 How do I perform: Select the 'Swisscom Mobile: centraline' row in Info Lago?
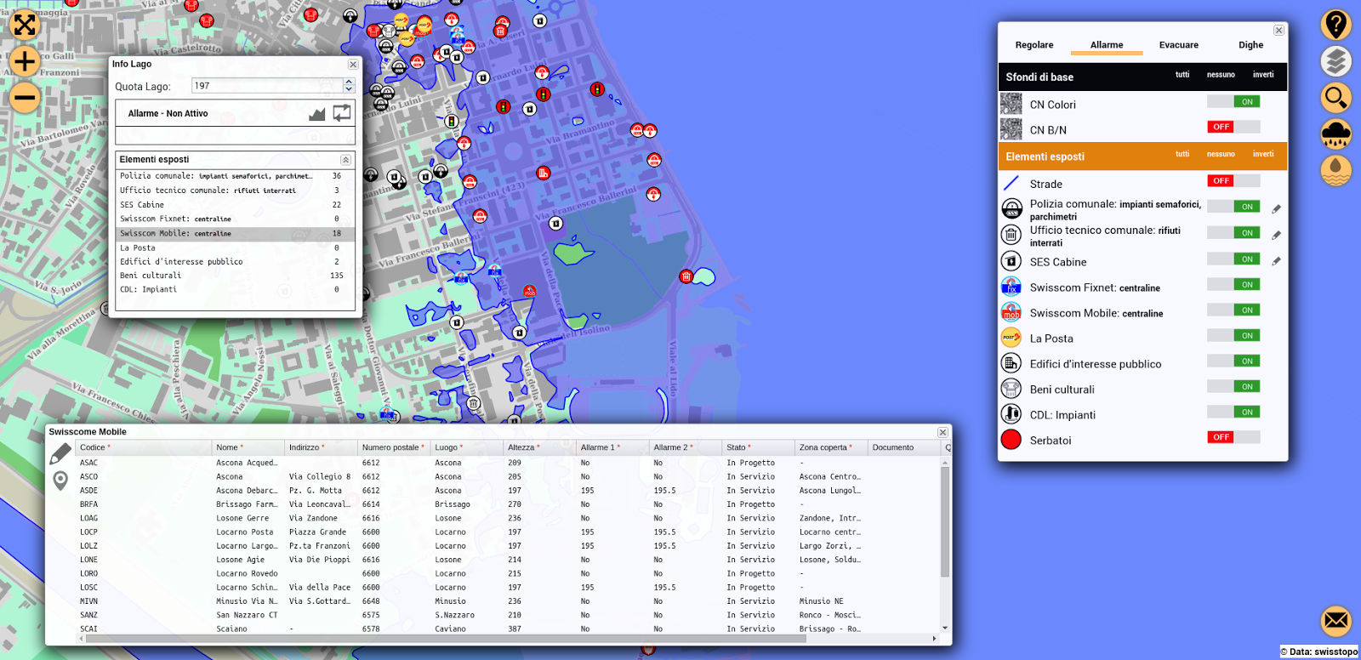point(235,233)
